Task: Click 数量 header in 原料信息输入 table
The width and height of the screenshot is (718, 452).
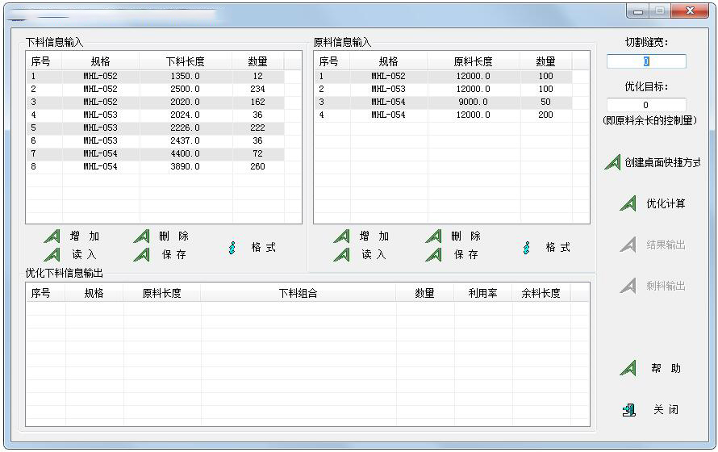Action: (546, 61)
